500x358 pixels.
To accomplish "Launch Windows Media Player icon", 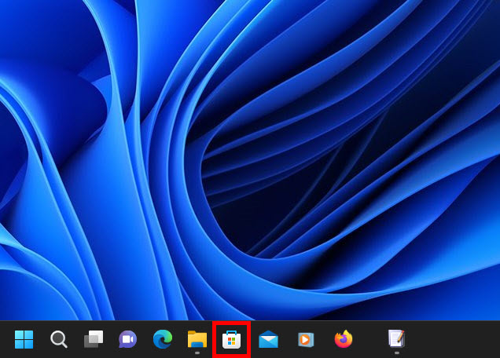I will [x=305, y=339].
